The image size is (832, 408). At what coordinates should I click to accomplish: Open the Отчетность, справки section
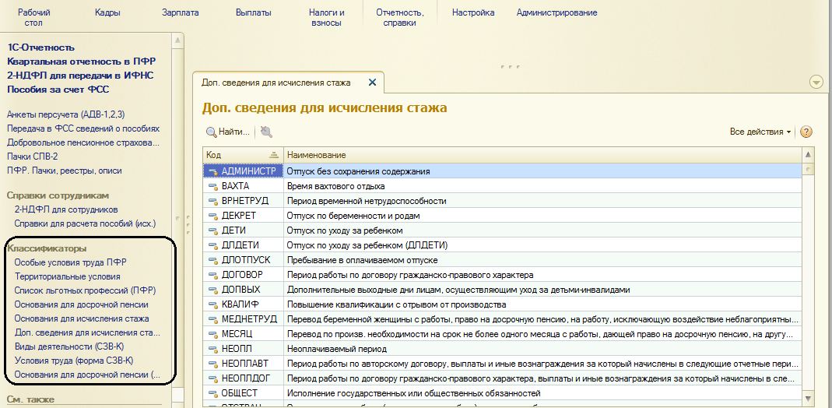tap(399, 17)
